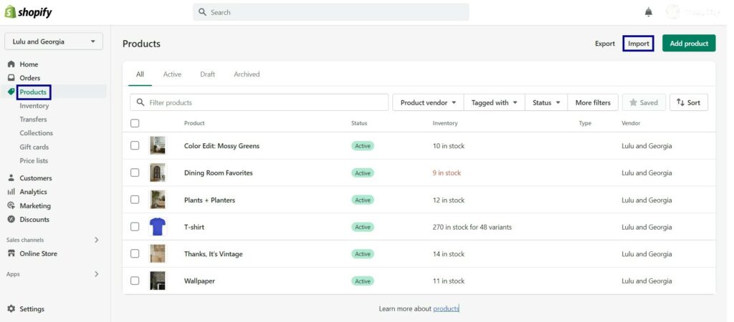Open the notifications bell
This screenshot has width=734, height=322.
648,12
